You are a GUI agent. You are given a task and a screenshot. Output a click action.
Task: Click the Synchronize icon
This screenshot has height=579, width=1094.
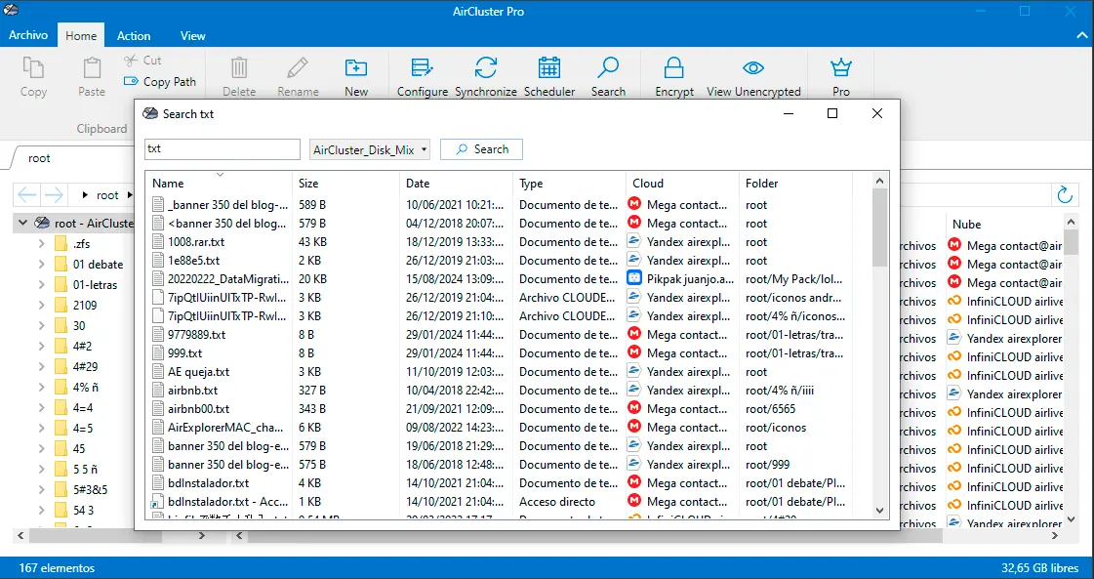[486, 67]
